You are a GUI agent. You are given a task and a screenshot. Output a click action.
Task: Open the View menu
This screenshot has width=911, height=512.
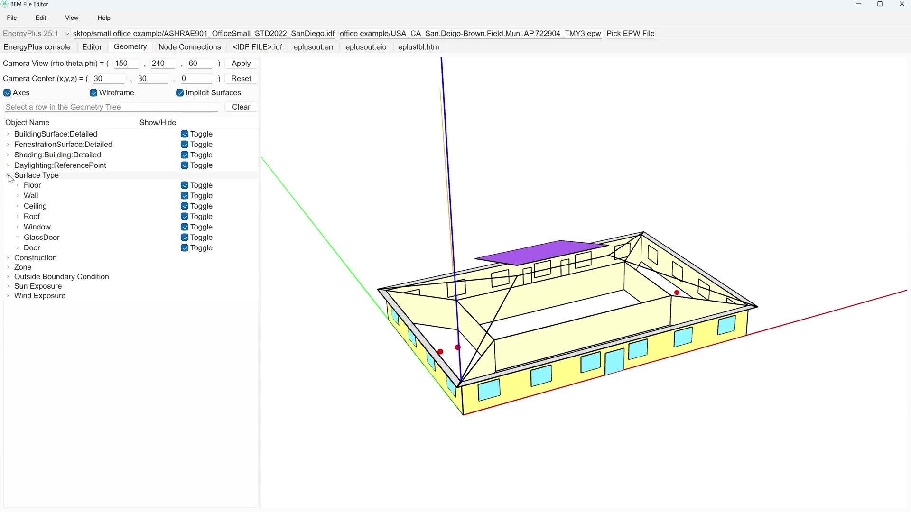(x=72, y=18)
